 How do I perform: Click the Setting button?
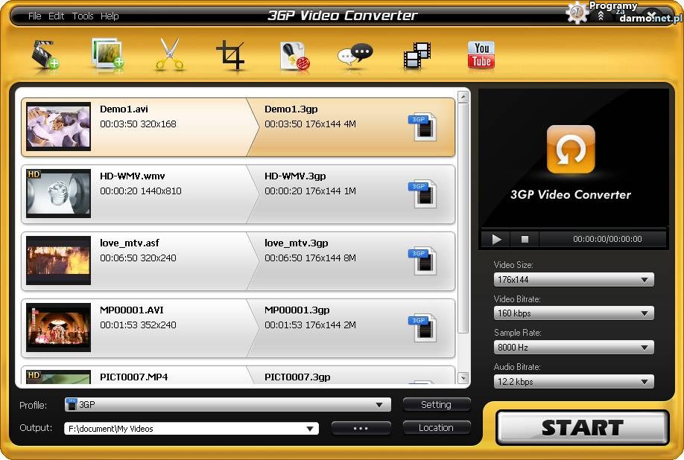[436, 405]
